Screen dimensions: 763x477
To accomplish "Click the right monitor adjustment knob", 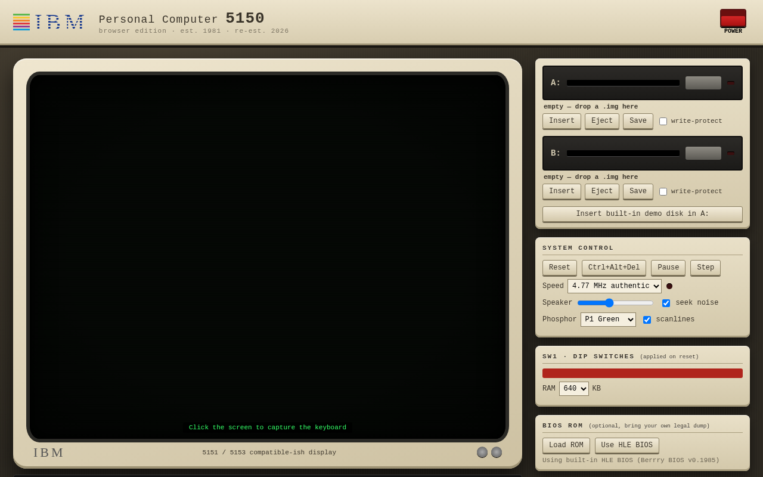I will point(497,452).
